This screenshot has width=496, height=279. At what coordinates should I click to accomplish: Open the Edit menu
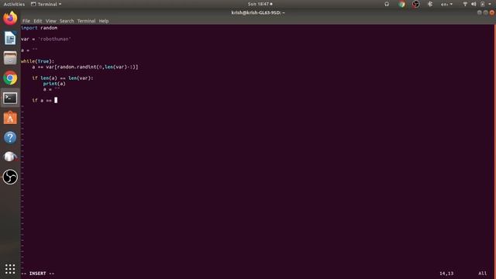pos(38,21)
